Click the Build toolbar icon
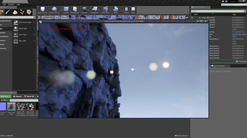 click(116, 10)
